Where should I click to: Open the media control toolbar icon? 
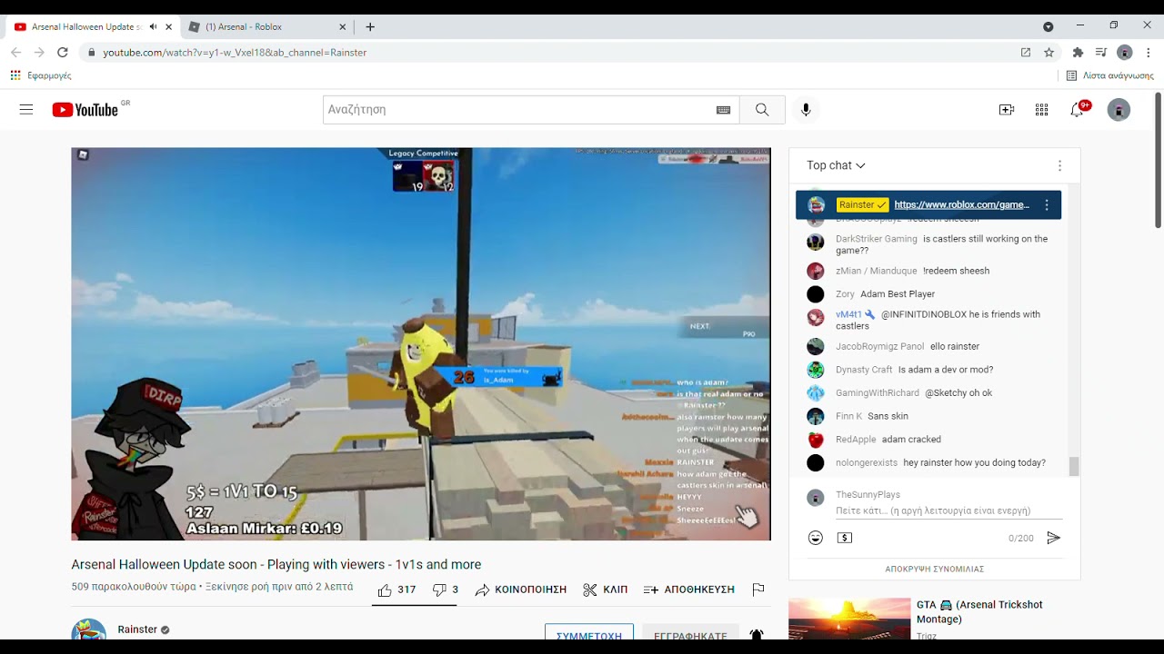1101,53
